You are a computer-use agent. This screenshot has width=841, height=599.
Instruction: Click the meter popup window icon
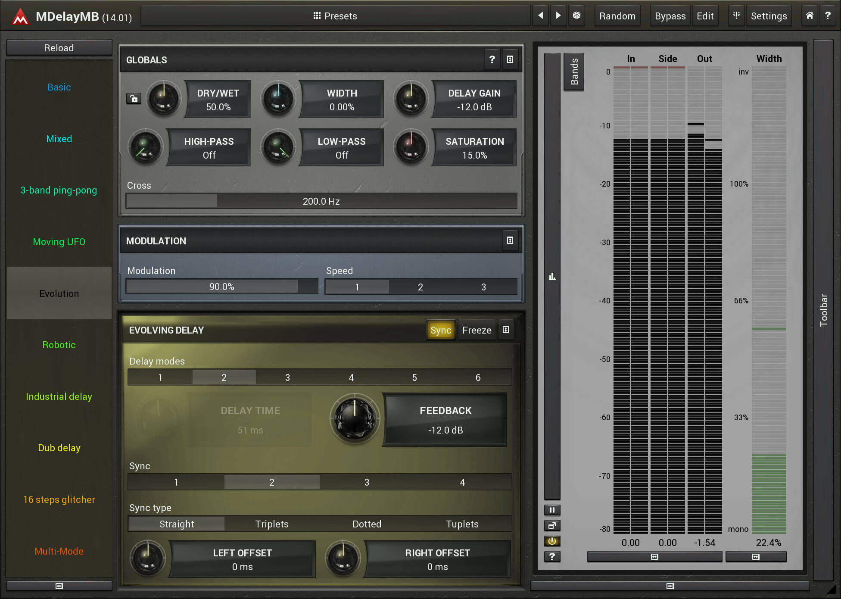coord(552,526)
